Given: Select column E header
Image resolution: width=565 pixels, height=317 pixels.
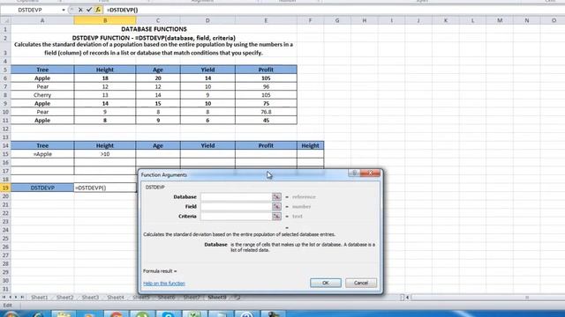Looking at the screenshot, I should (x=266, y=20).
